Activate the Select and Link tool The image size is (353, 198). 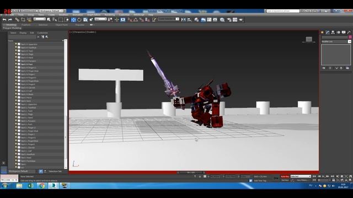click(x=17, y=20)
